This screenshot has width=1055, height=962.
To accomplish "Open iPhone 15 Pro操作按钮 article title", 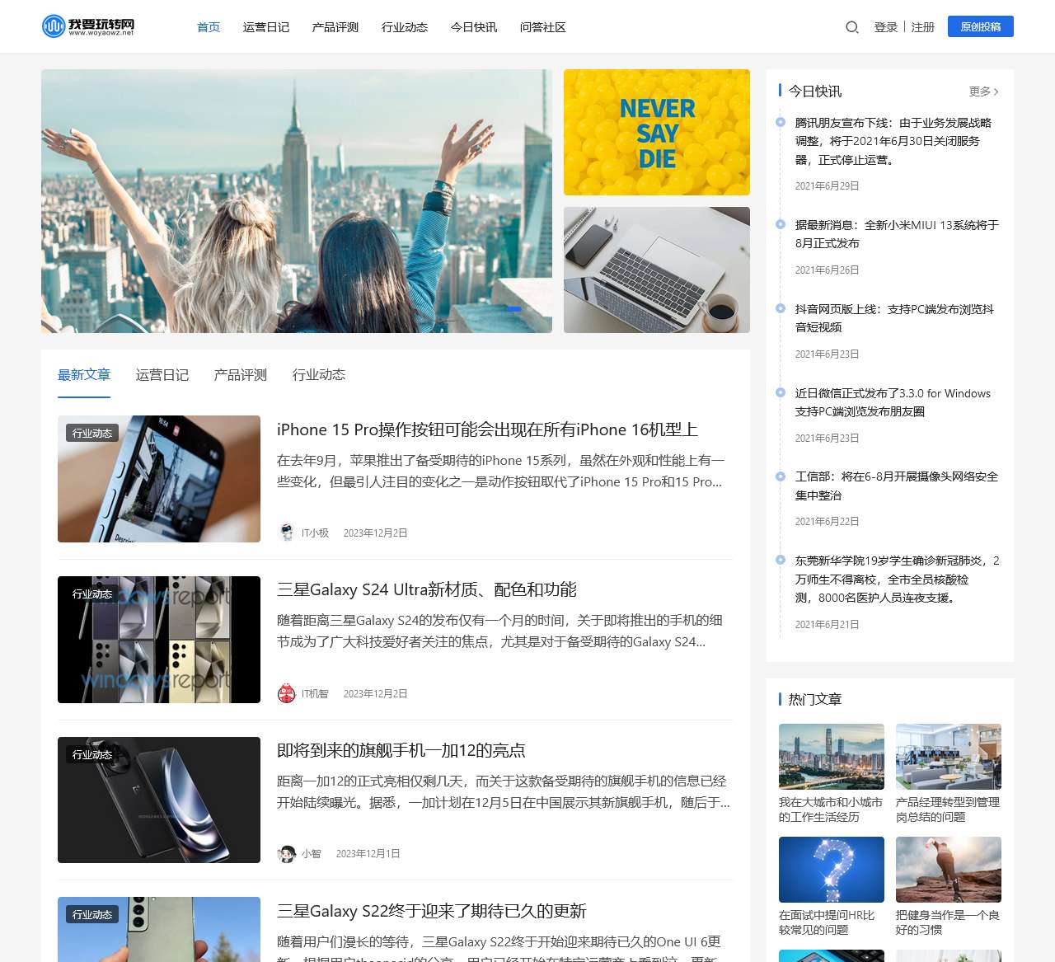I will [x=487, y=429].
